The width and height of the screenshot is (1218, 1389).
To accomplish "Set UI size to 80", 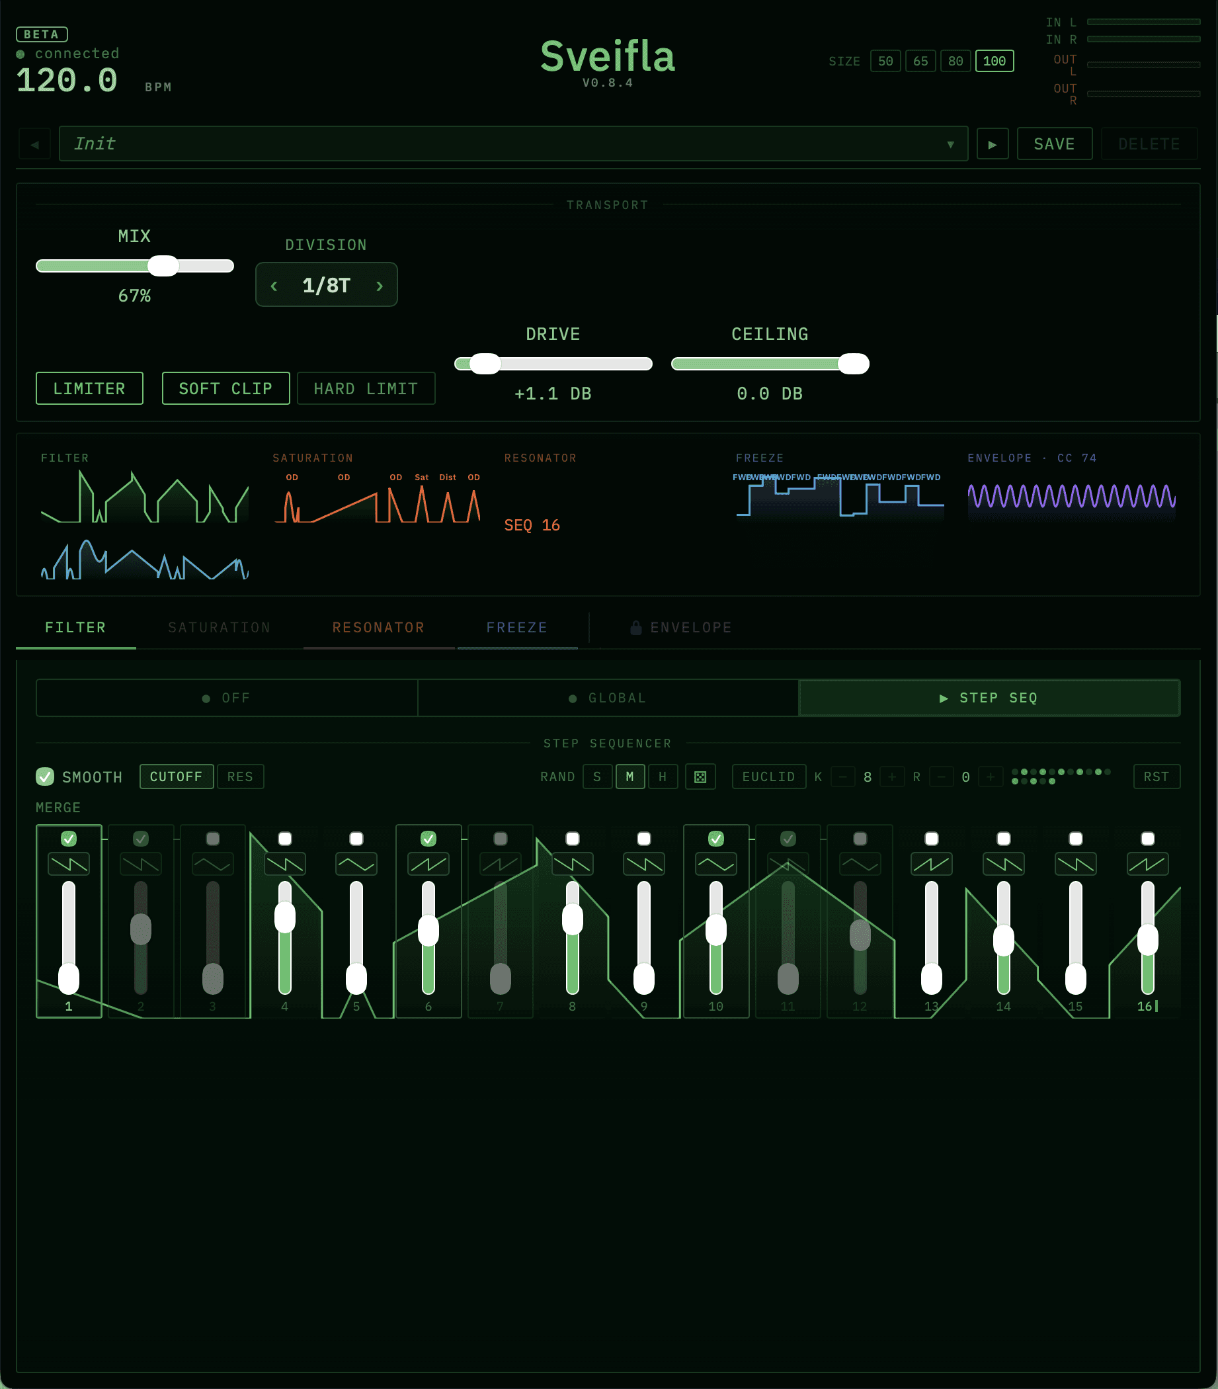I will click(955, 61).
